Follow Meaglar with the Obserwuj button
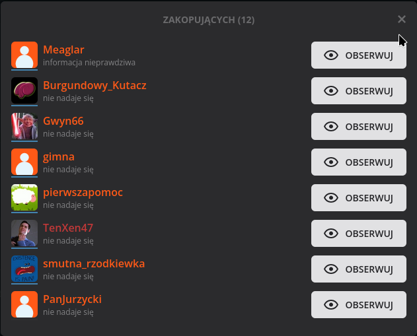Image resolution: width=417 pixels, height=336 pixels. tap(358, 55)
